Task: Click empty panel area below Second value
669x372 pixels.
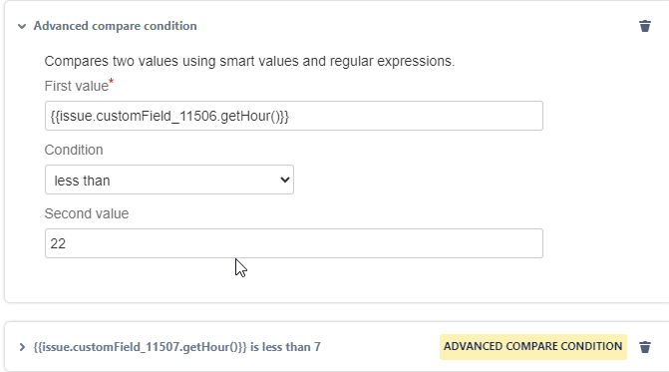Action: (294, 280)
